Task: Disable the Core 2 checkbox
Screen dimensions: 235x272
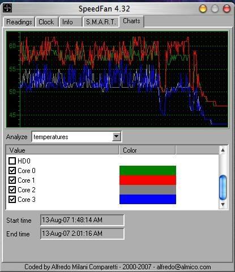Action: click(x=12, y=190)
